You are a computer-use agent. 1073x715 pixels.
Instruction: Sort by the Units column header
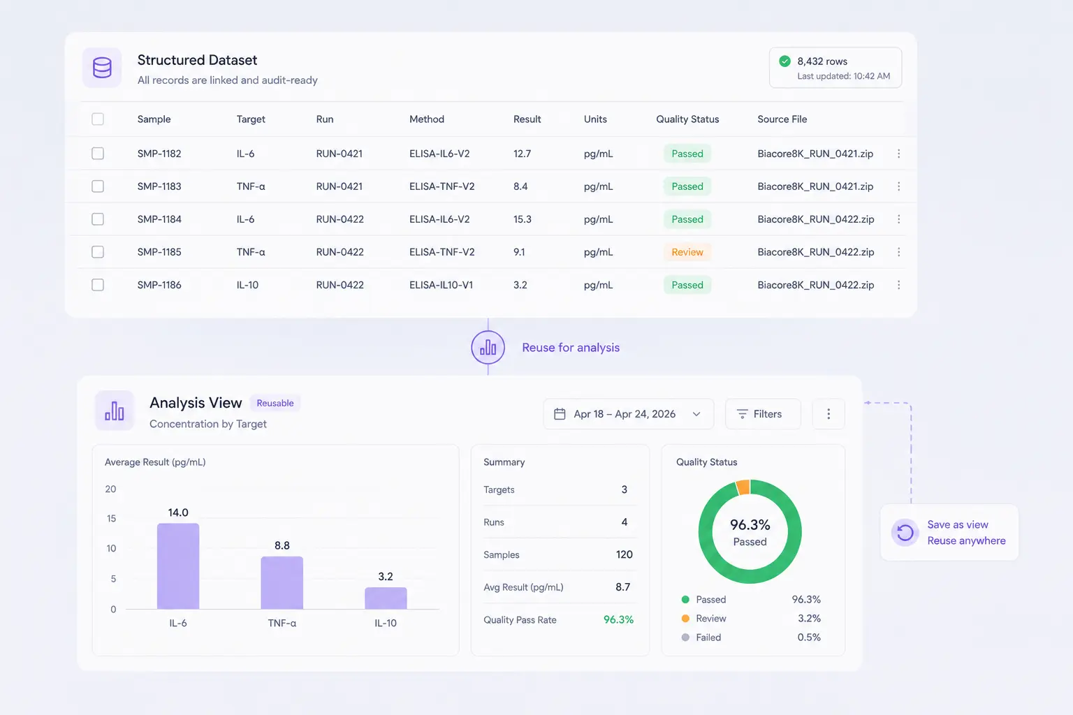tap(595, 119)
